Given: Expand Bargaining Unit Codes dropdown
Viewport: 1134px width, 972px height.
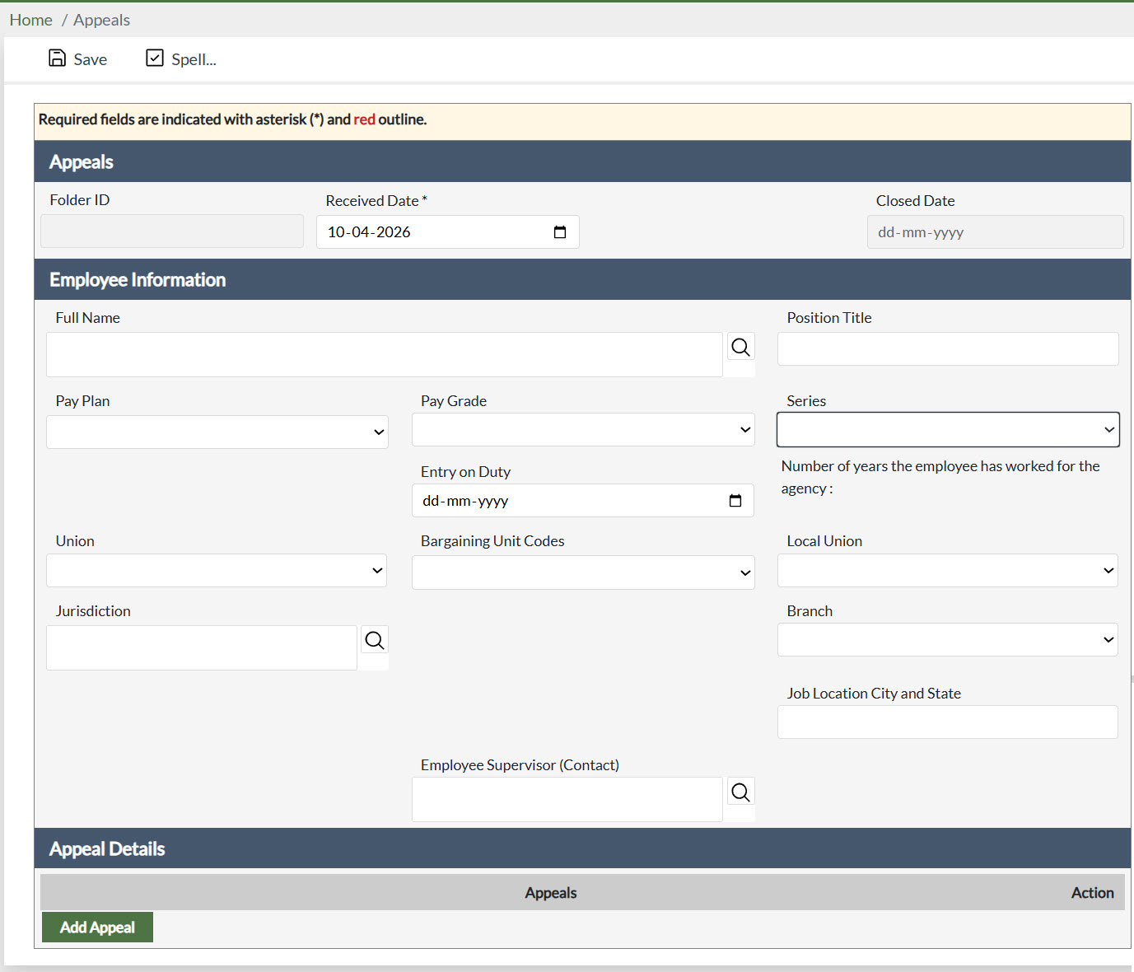Looking at the screenshot, I should coord(583,572).
